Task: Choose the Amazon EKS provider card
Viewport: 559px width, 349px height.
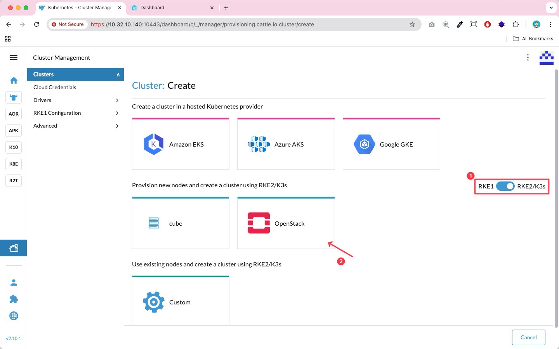Action: pyautogui.click(x=181, y=144)
